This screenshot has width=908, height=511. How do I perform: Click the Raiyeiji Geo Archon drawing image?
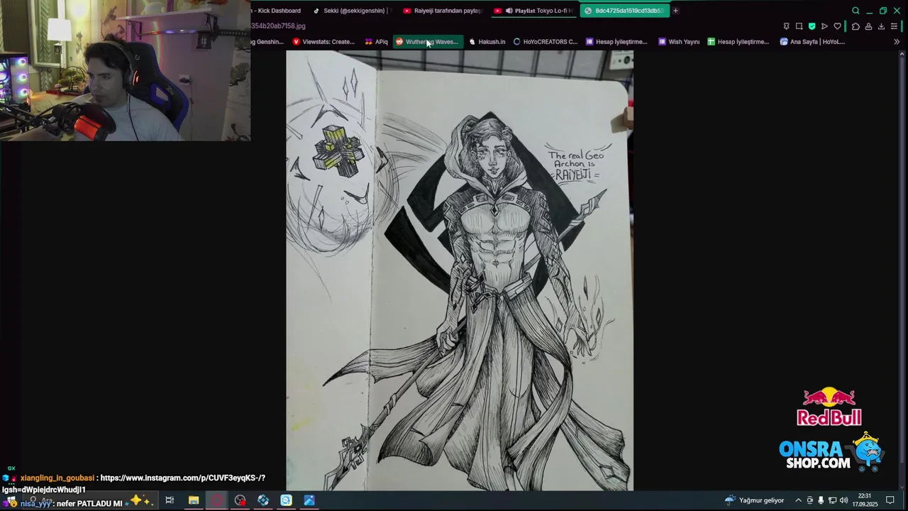(x=460, y=270)
